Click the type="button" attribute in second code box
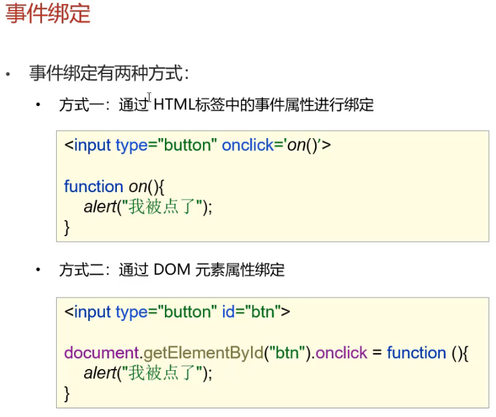496x417 pixels. (166, 312)
